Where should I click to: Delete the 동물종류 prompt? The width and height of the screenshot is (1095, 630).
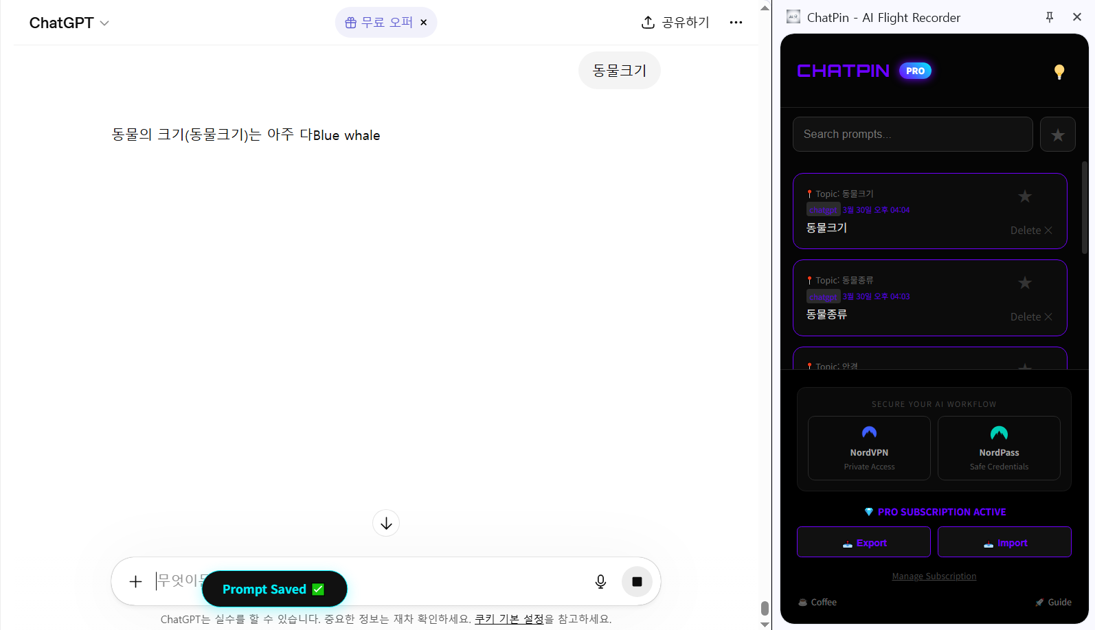[1031, 317]
